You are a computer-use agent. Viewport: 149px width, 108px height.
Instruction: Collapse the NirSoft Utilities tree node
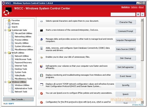[x=5, y=53]
